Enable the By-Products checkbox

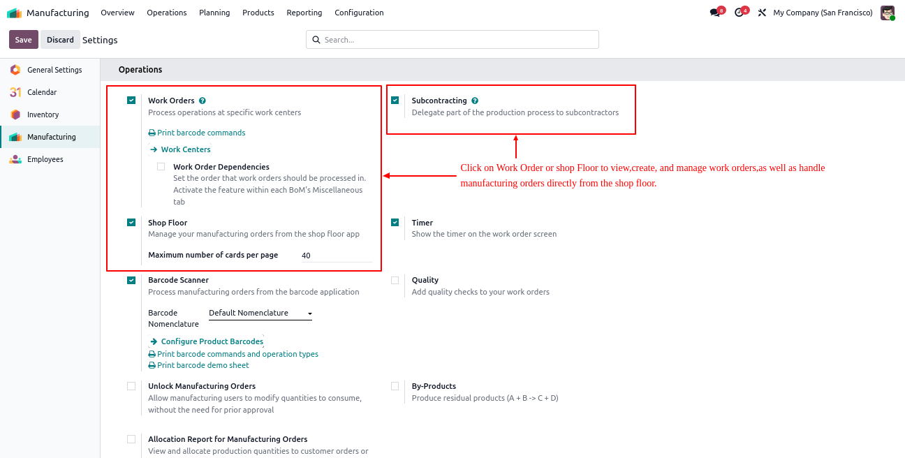[395, 386]
